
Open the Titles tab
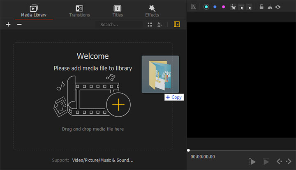(x=118, y=11)
